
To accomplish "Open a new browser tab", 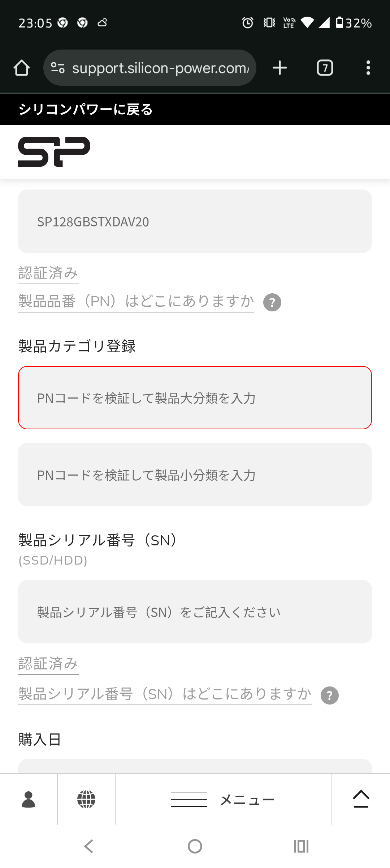I will 280,68.
